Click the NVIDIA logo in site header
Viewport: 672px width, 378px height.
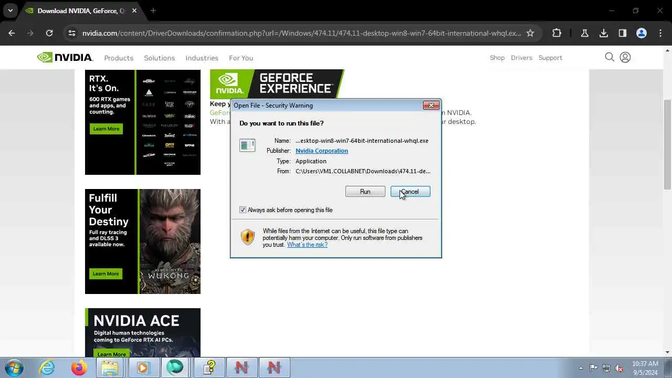(65, 57)
